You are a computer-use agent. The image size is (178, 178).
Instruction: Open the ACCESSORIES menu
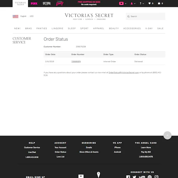[x=132, y=28]
